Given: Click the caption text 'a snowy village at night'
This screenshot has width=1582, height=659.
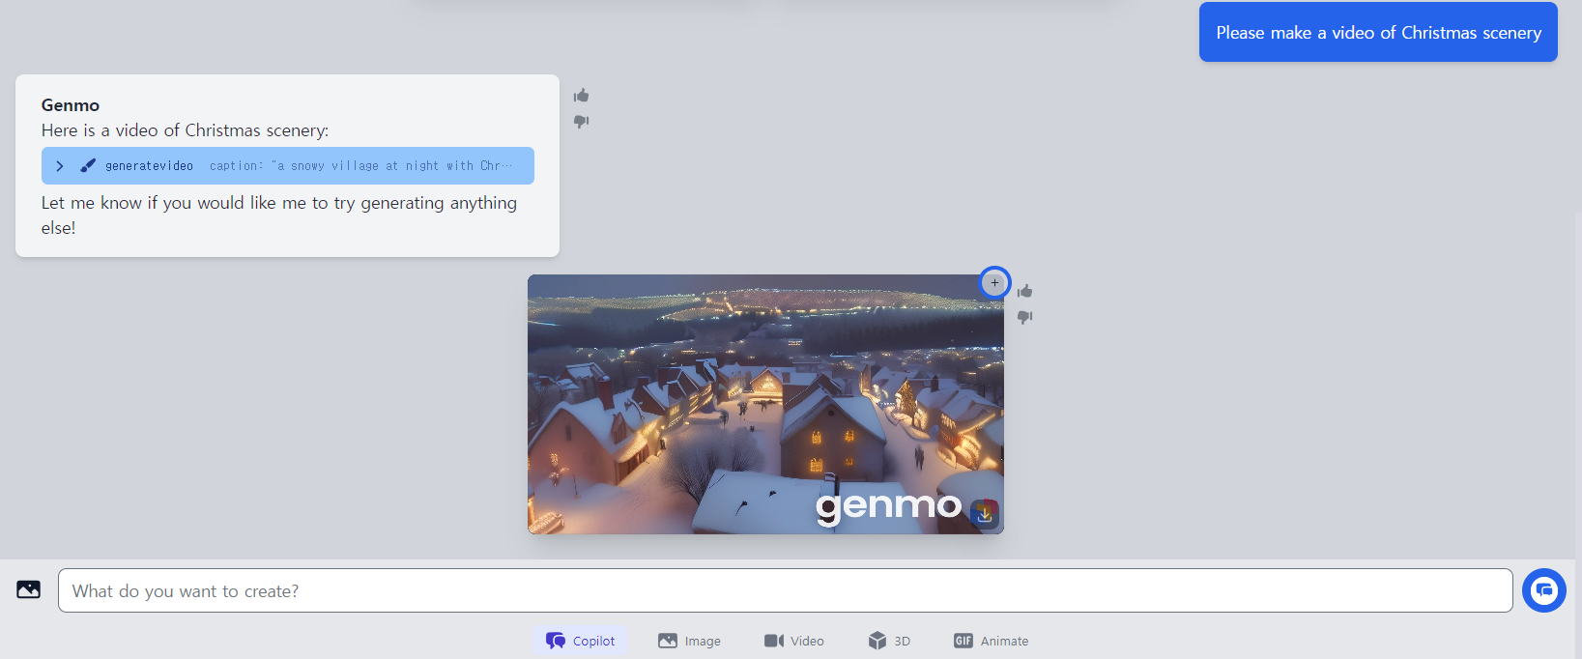Looking at the screenshot, I should click(359, 166).
